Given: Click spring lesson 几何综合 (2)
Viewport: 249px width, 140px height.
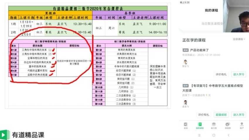Looking at the screenshot, I should click(x=126, y=91).
